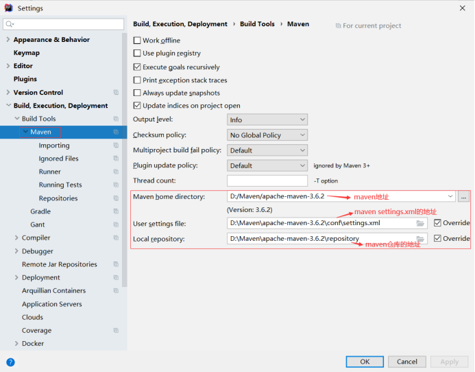The image size is (475, 372).
Task: Collapse the Build Tools node
Action: [17, 119]
